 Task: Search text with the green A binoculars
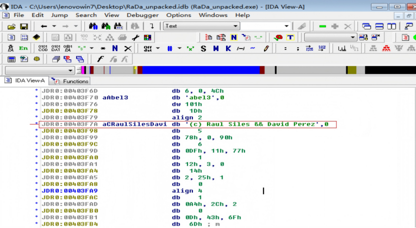click(x=106, y=26)
